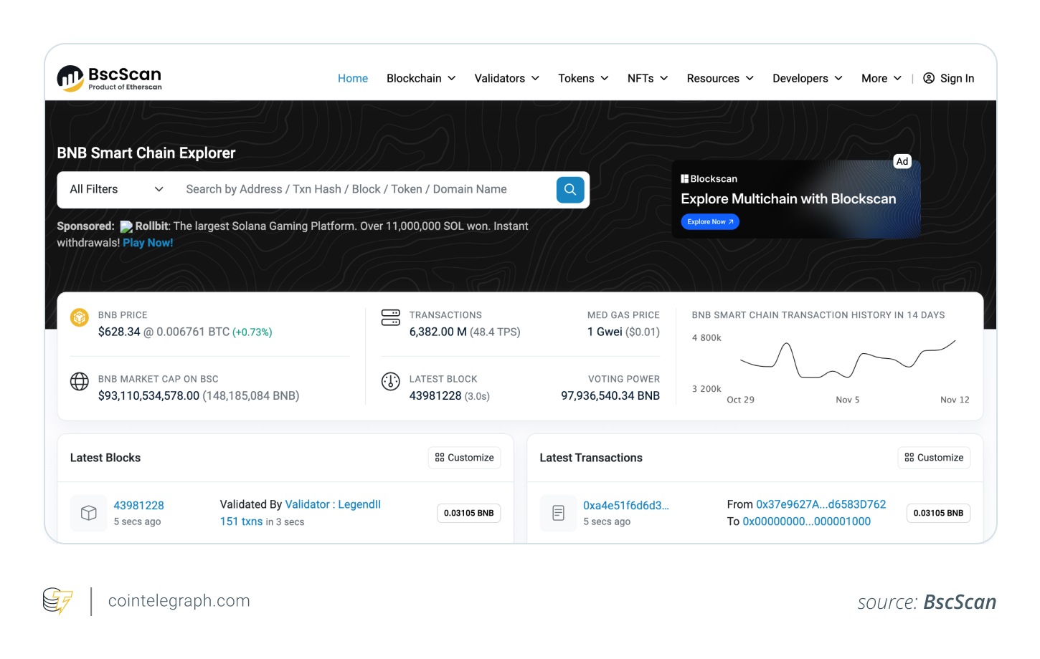Screen dimensions: 1040x659
Task: Open block 43981228 link in Latest Blocks
Action: [x=139, y=506]
